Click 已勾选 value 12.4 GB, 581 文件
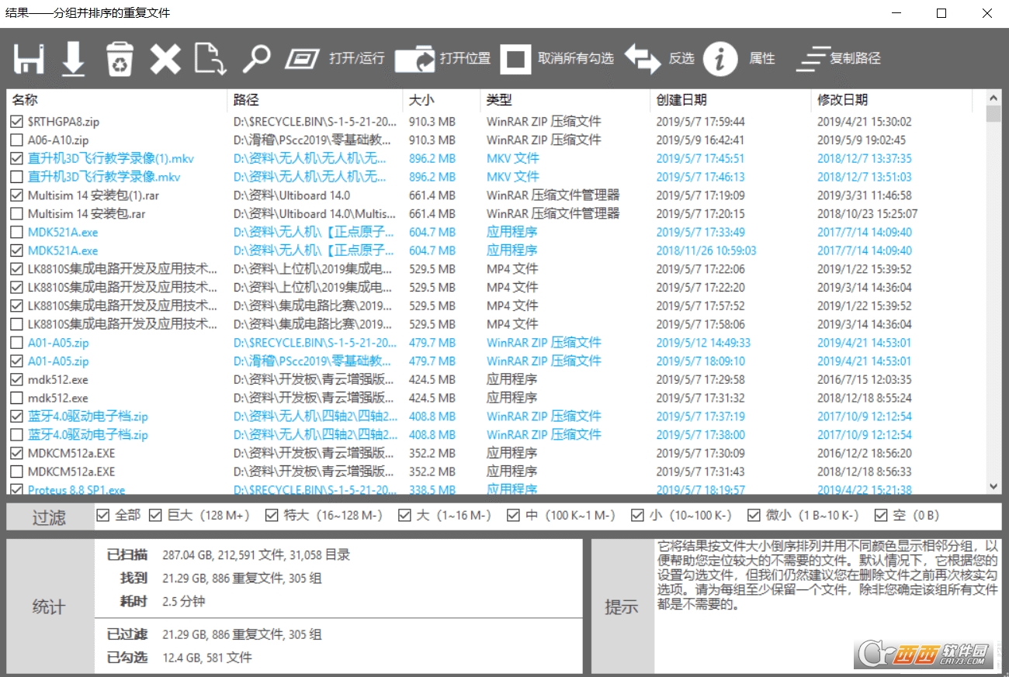Screen dimensions: 1009x677 (207, 658)
